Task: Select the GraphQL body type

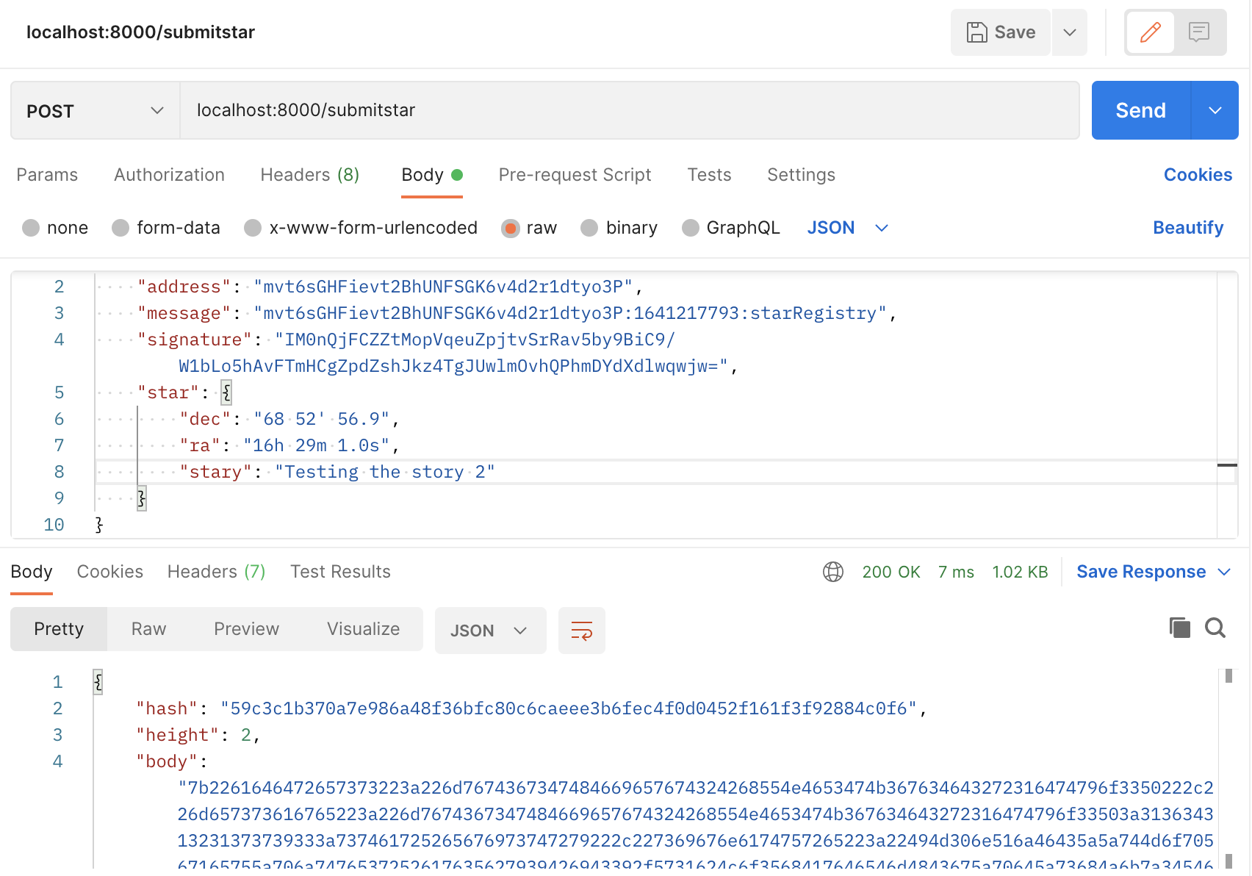Action: tap(731, 228)
